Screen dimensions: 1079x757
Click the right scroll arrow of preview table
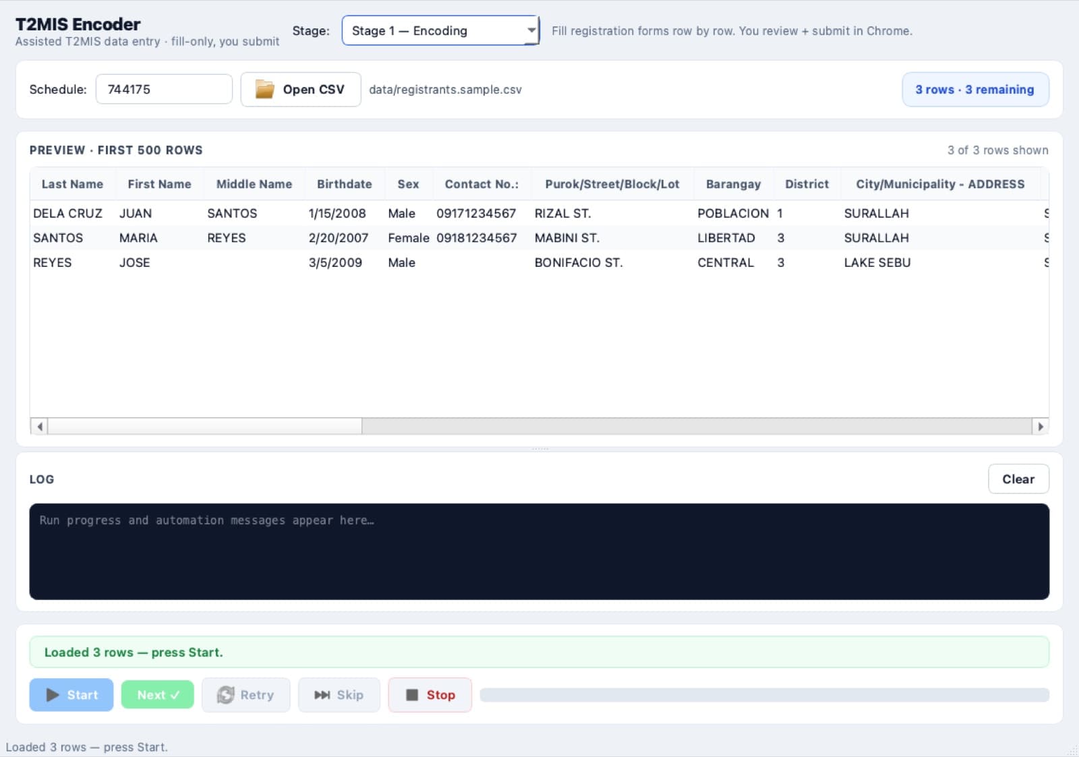point(1041,426)
